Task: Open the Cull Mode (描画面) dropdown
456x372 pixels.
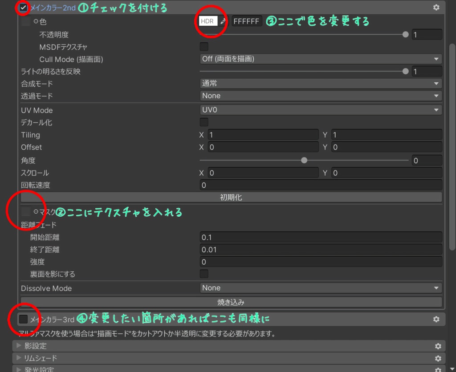Action: click(x=321, y=58)
